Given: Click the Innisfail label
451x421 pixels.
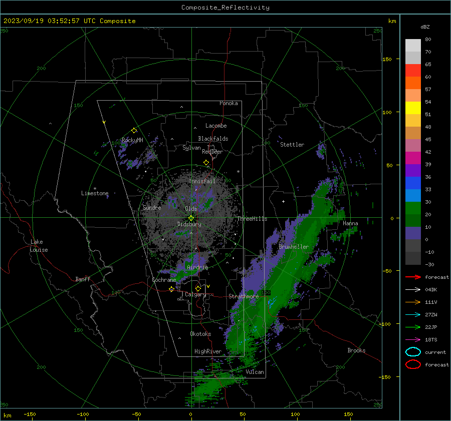Looking at the screenshot, I should (x=202, y=181).
